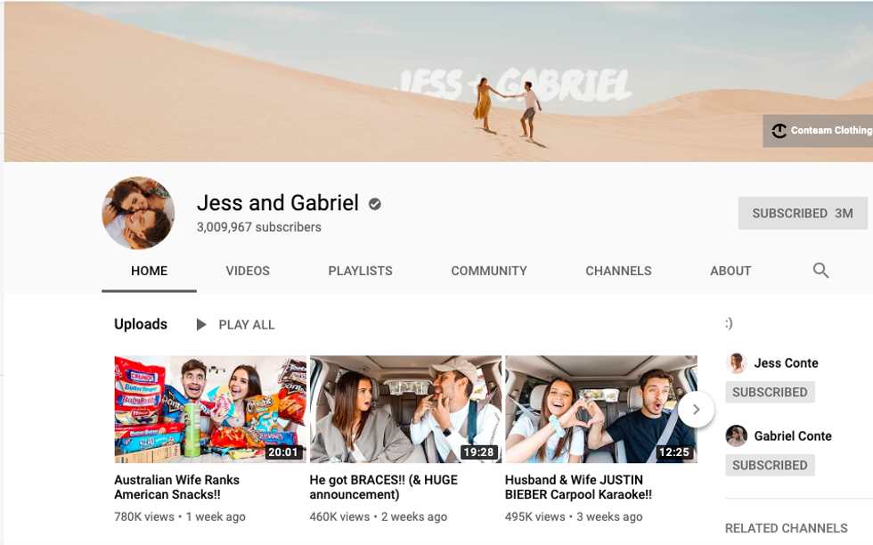Open the Conteam Clothing banner link
This screenshot has width=873, height=545.
pyautogui.click(x=830, y=131)
